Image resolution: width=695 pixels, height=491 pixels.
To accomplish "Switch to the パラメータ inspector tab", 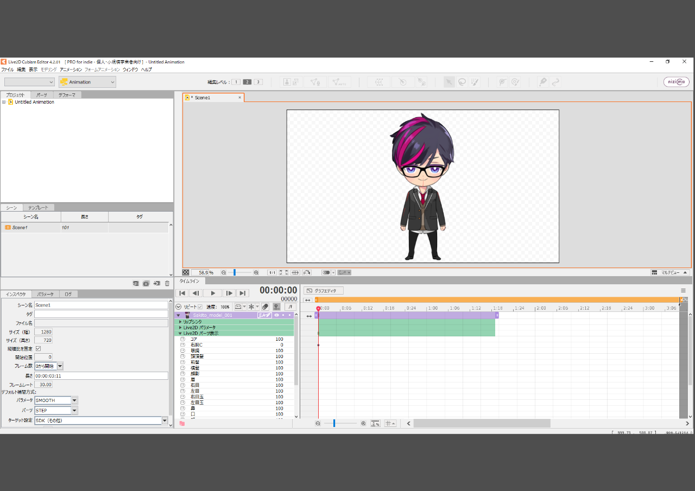I will [45, 294].
